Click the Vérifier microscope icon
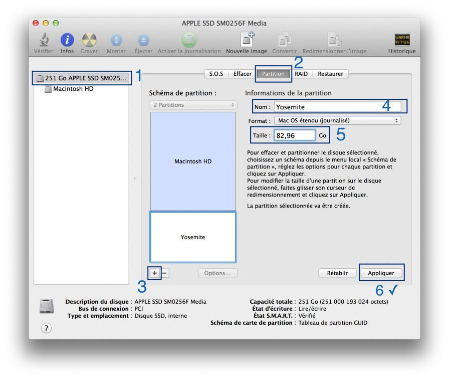 click(44, 40)
